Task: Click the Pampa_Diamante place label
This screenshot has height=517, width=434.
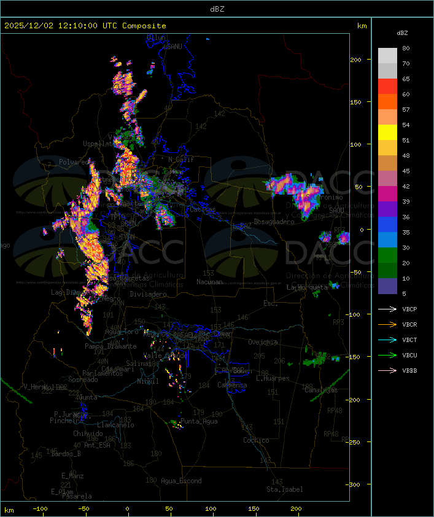Action: tap(110, 346)
